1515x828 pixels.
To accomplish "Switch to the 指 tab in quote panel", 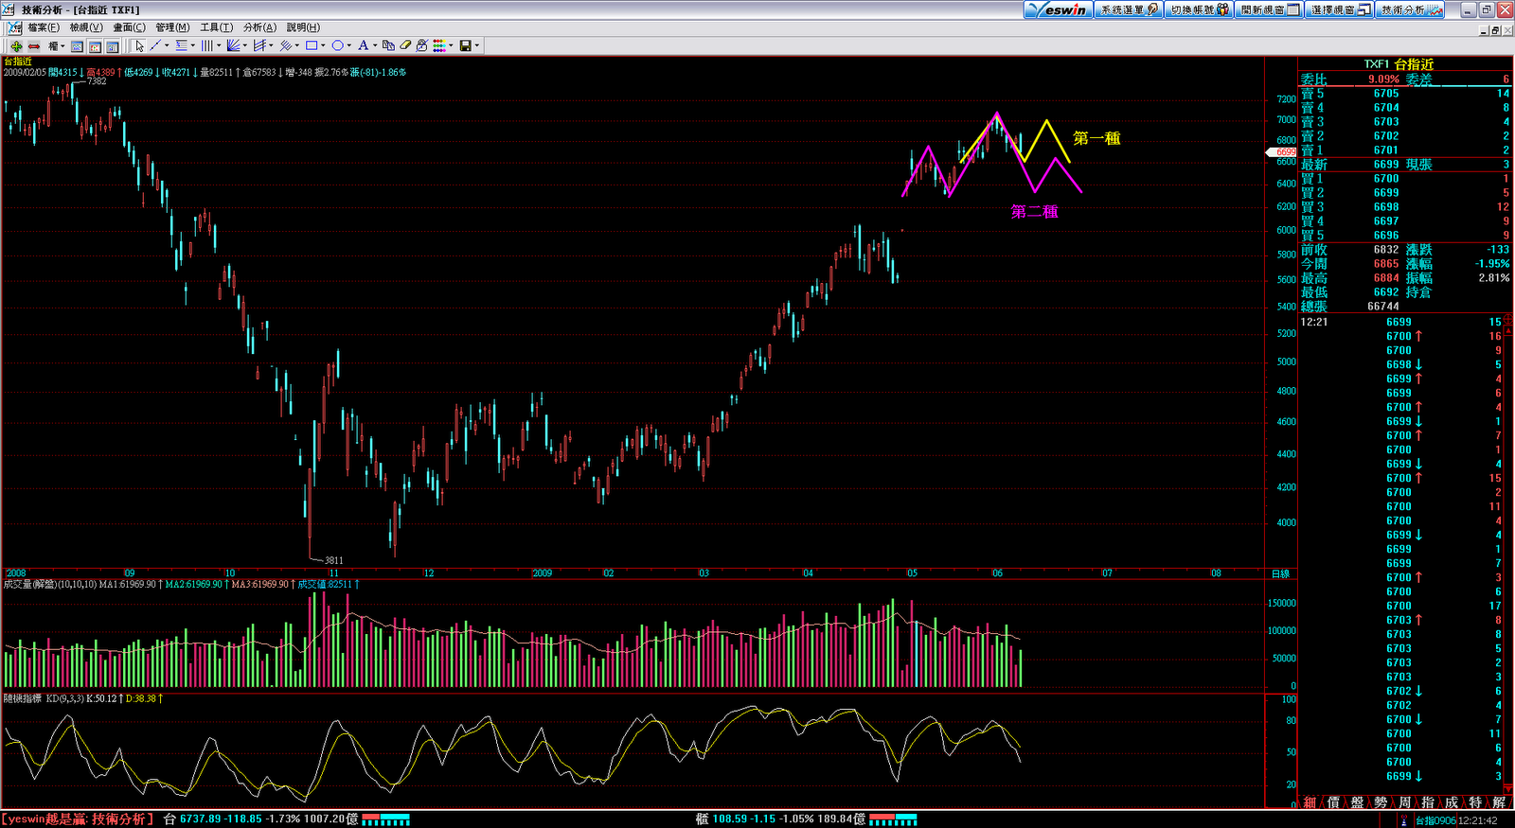I will [1428, 802].
